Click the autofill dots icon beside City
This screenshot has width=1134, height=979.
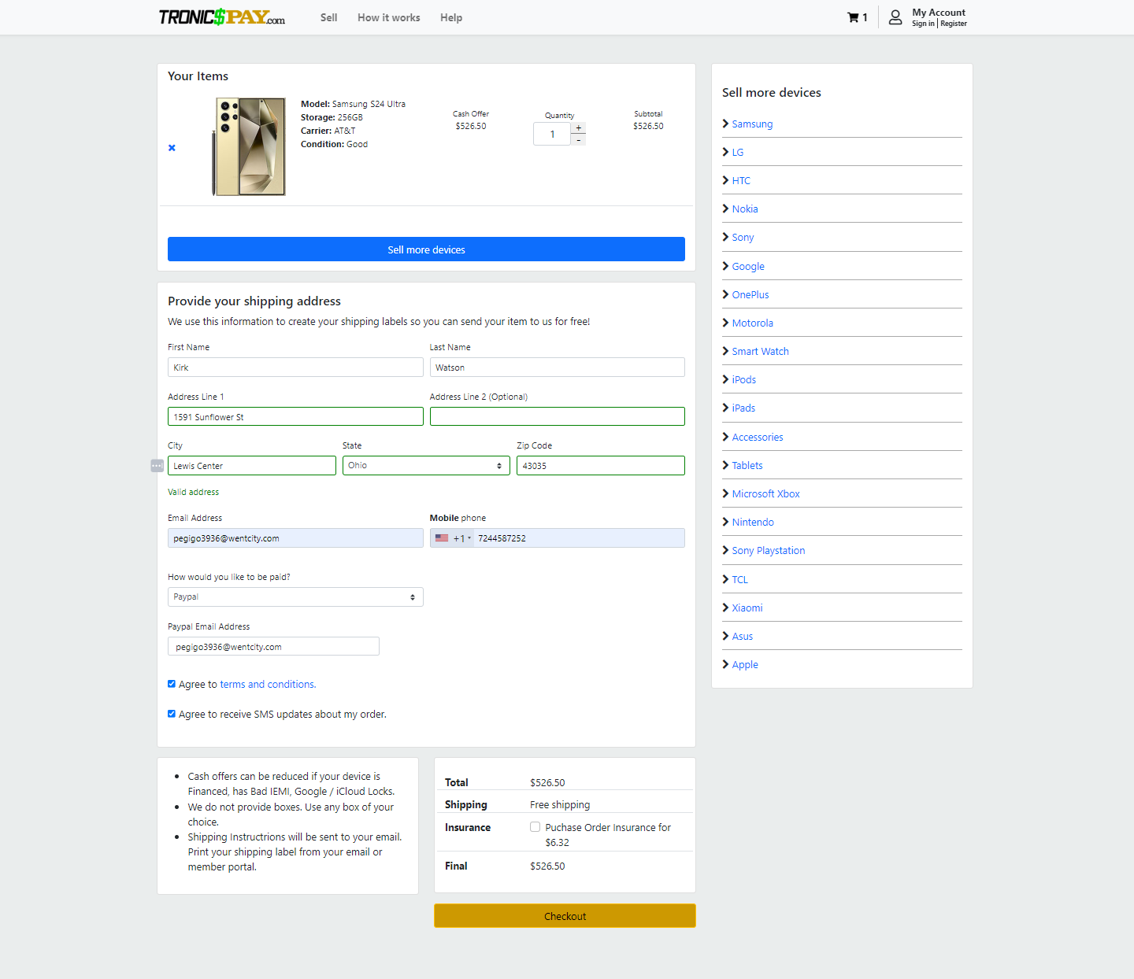pos(157,466)
